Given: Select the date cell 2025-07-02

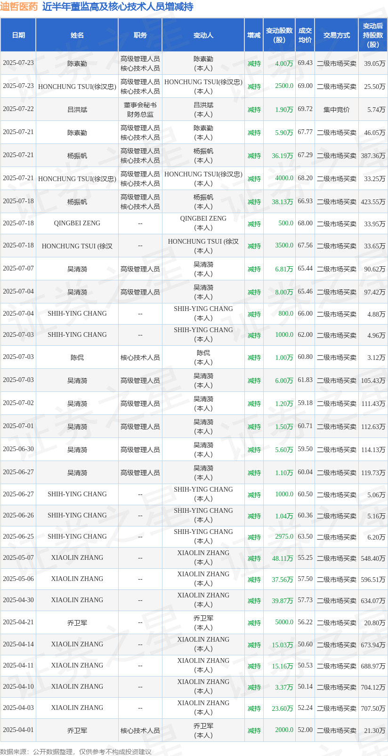Looking at the screenshot, I should pos(18,403).
